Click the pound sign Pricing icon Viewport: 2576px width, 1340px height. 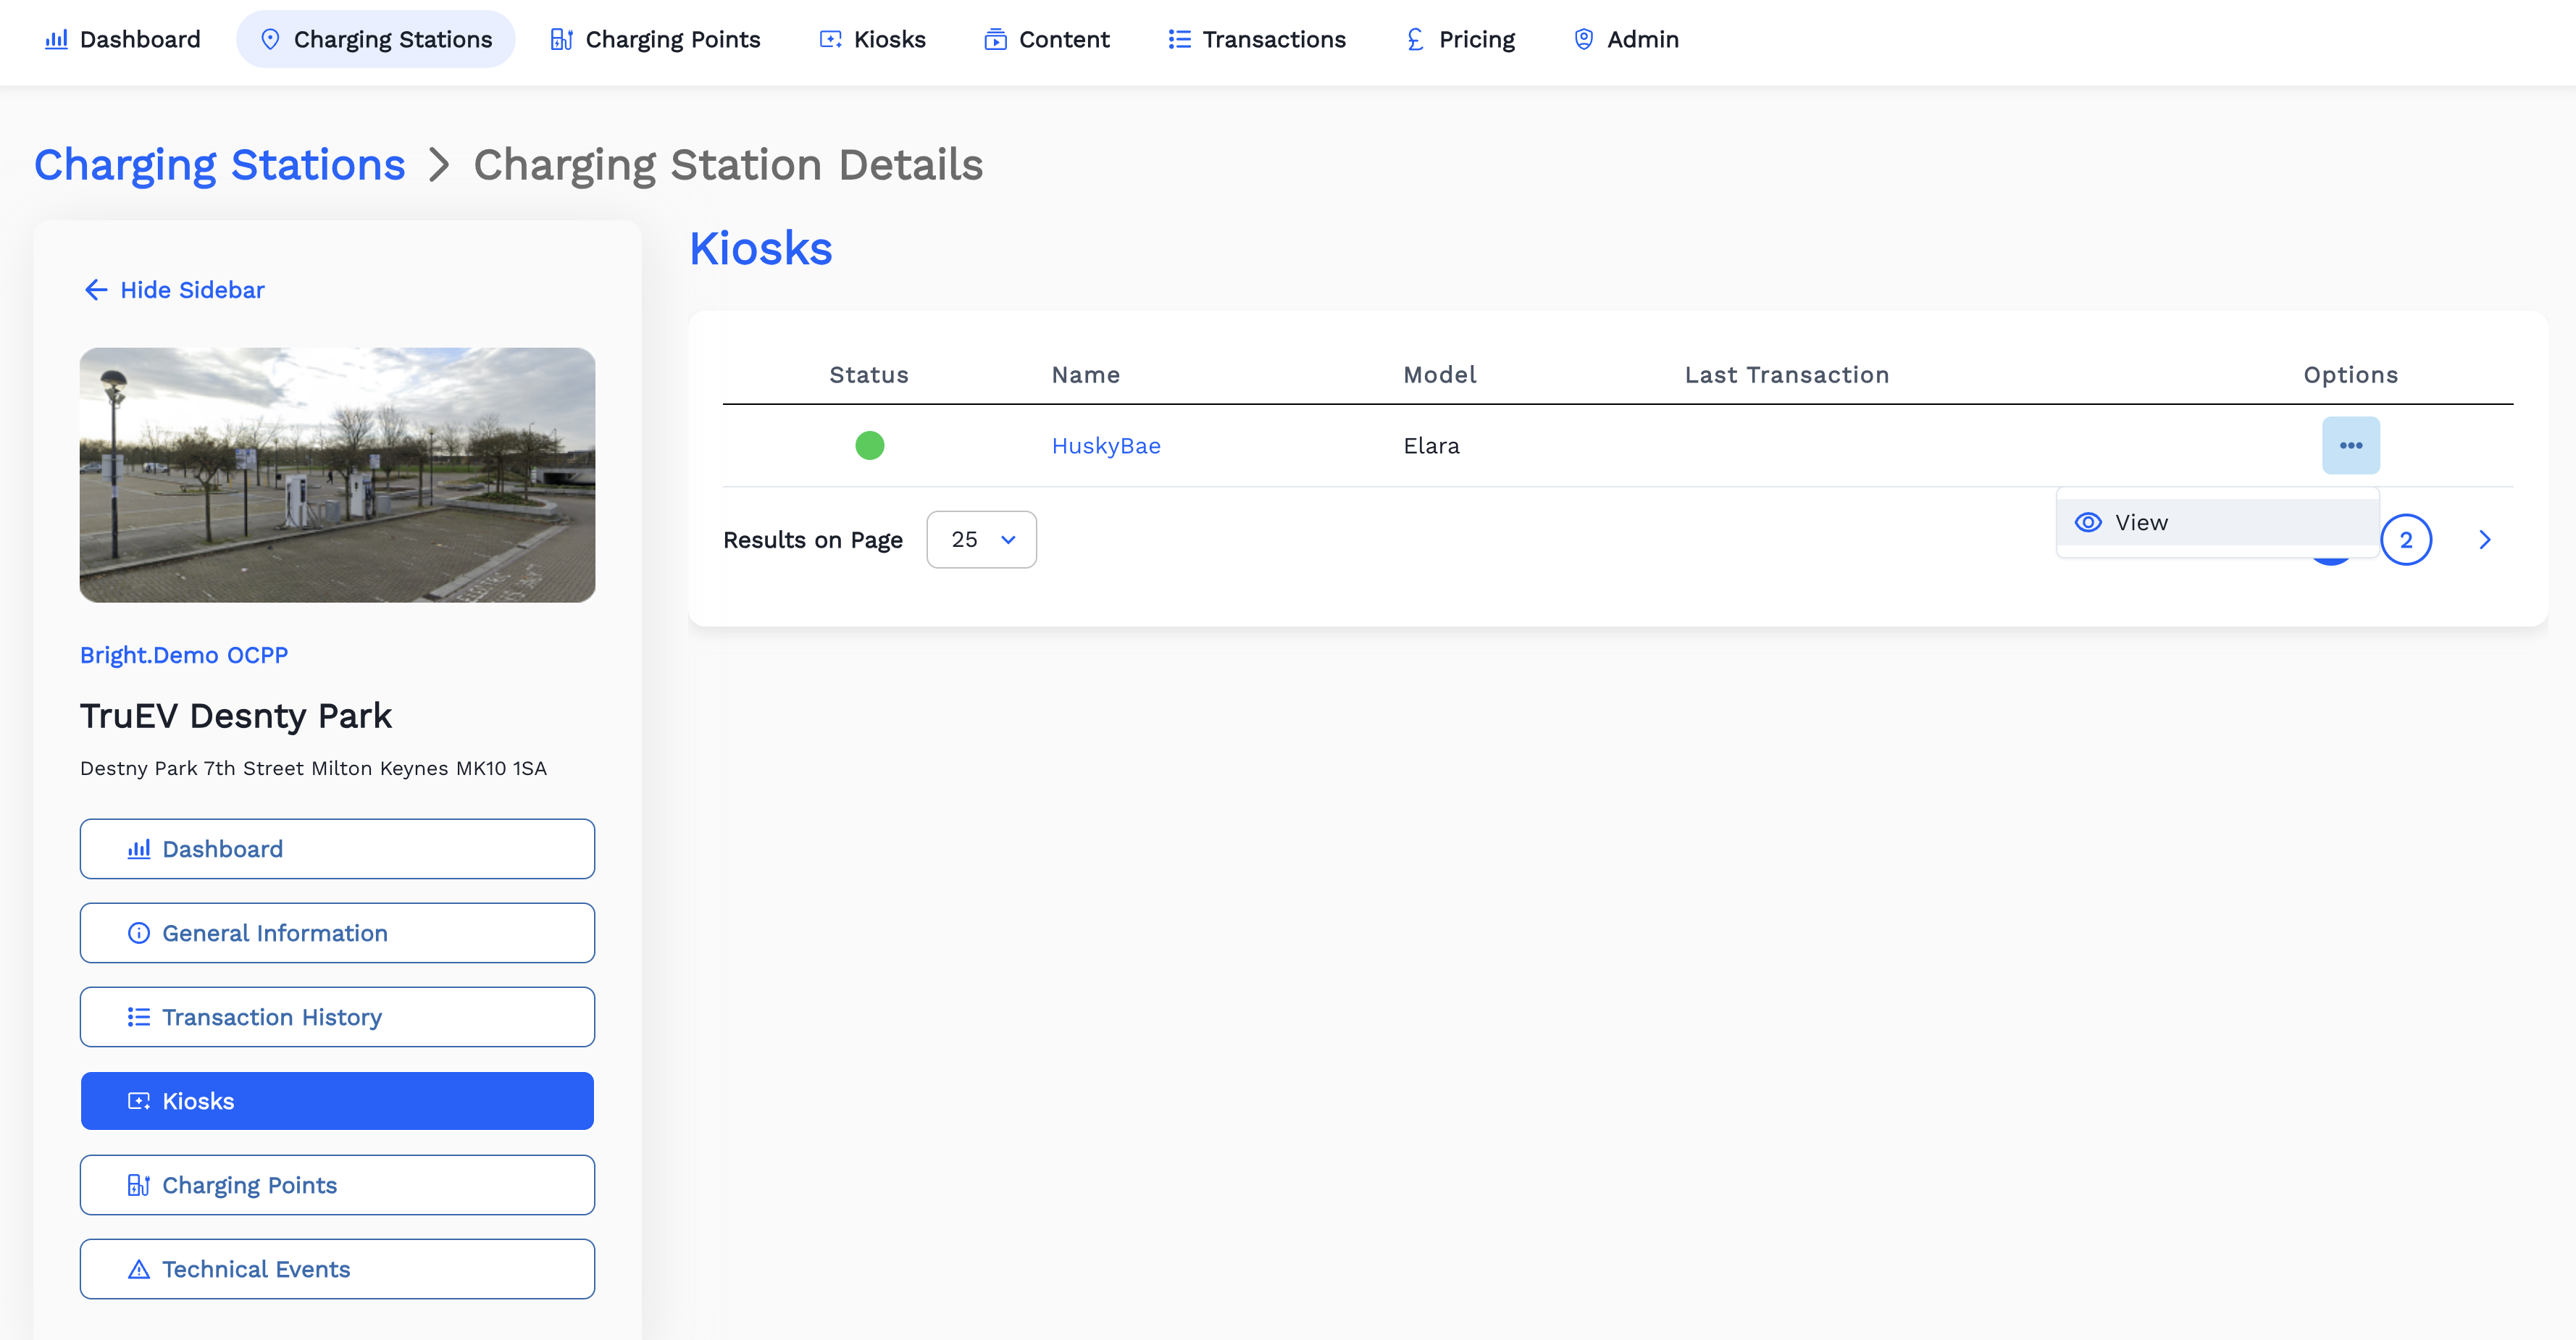coord(1415,39)
